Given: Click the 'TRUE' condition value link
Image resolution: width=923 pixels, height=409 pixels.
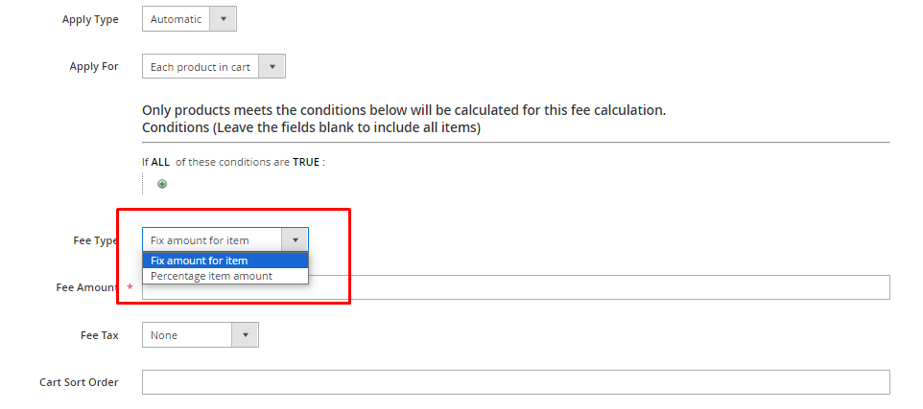Looking at the screenshot, I should [x=306, y=162].
